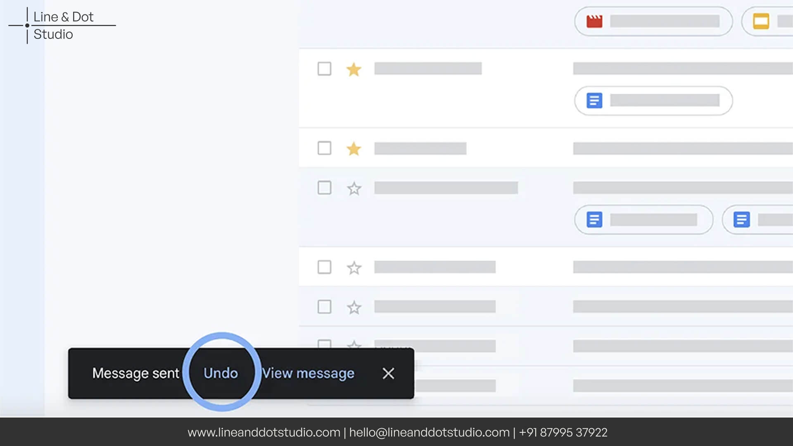Open View message link in the notification
The width and height of the screenshot is (793, 446).
(308, 373)
